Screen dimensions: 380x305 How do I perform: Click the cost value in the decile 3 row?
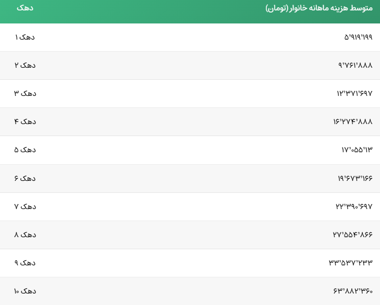[x=354, y=93]
